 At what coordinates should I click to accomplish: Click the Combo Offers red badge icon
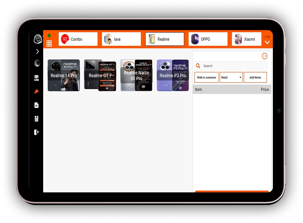click(x=65, y=39)
